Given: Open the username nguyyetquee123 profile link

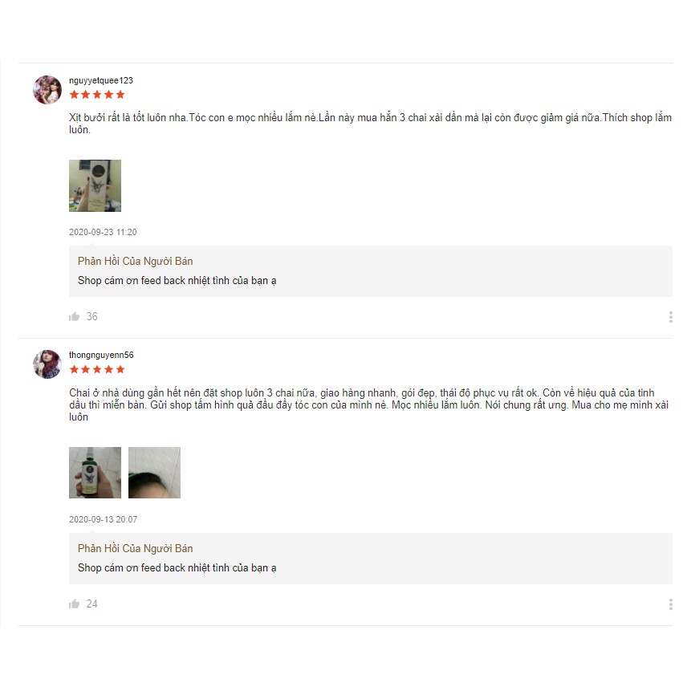Looking at the screenshot, I should 101,80.
